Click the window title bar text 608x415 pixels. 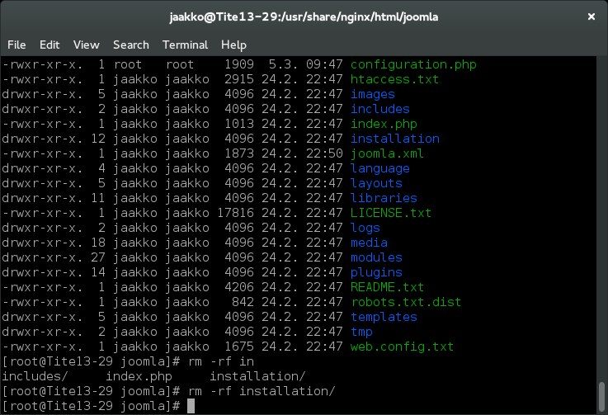pos(304,17)
